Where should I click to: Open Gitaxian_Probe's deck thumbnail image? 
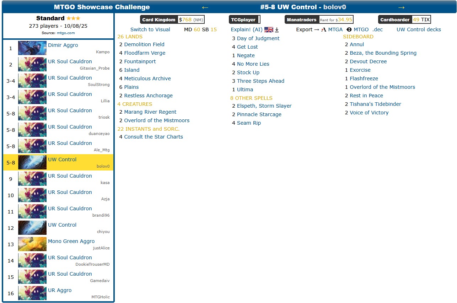pyautogui.click(x=32, y=64)
